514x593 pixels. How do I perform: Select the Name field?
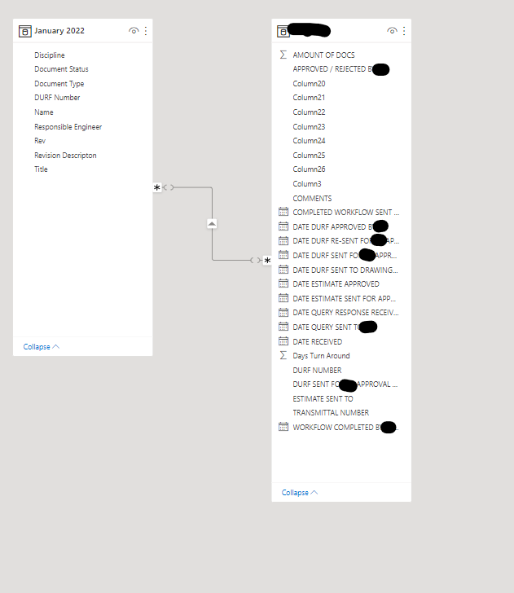(44, 112)
